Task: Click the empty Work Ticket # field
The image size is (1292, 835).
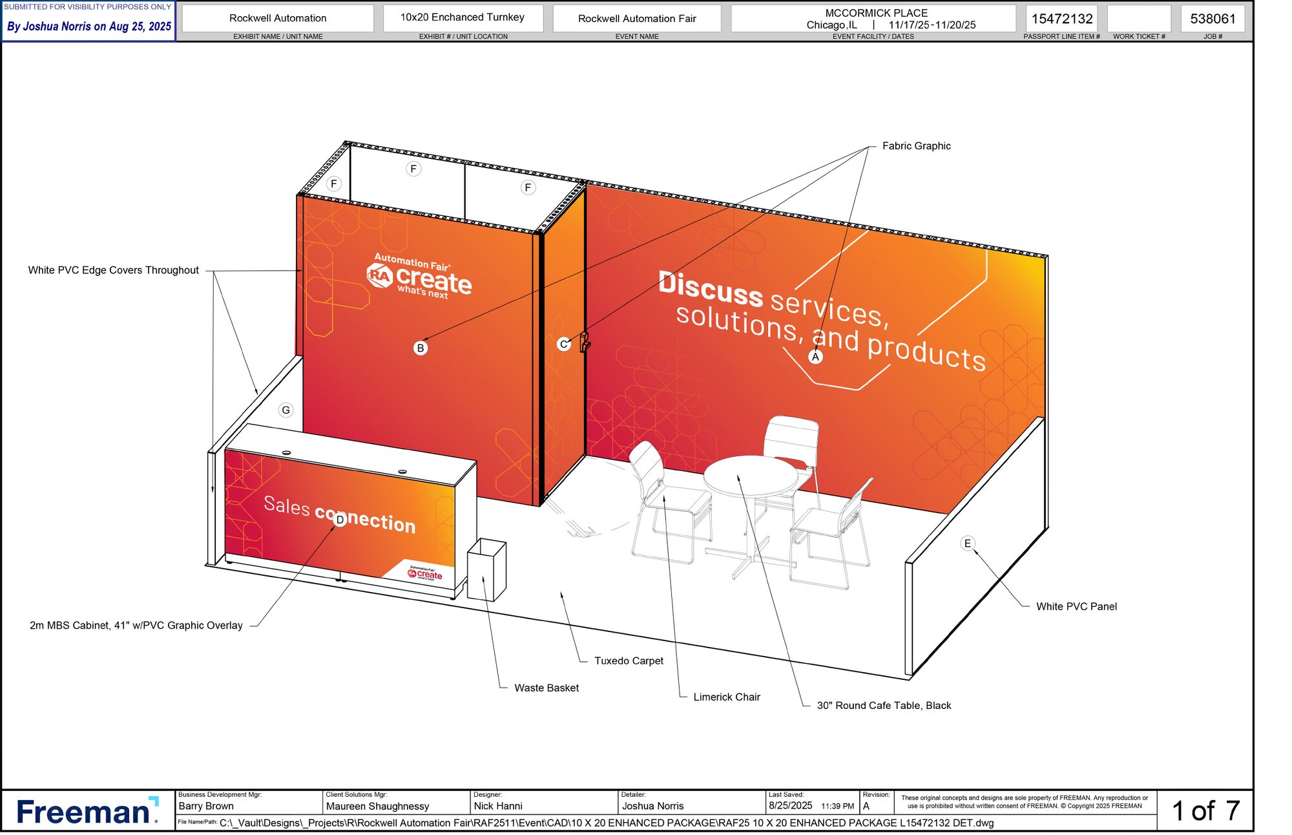Action: click(1140, 19)
